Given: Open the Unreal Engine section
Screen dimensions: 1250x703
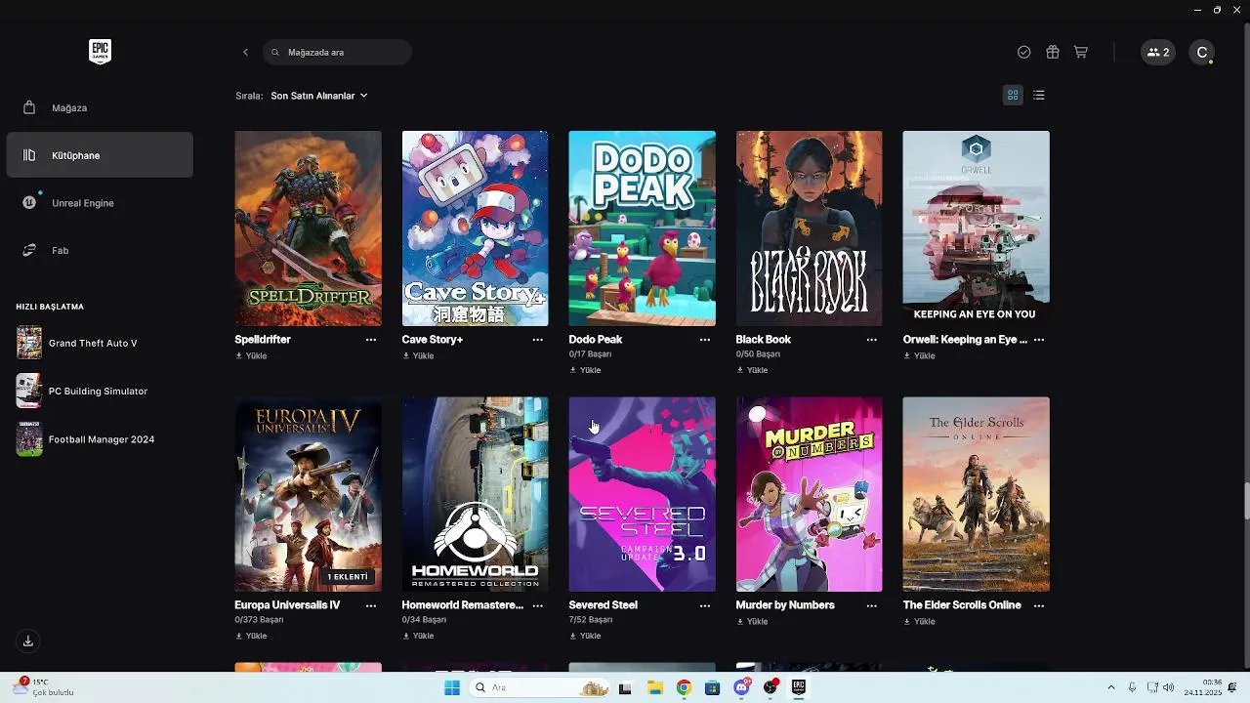Looking at the screenshot, I should 100,203.
